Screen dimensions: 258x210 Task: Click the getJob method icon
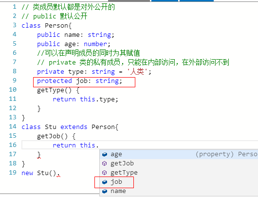click(105, 163)
